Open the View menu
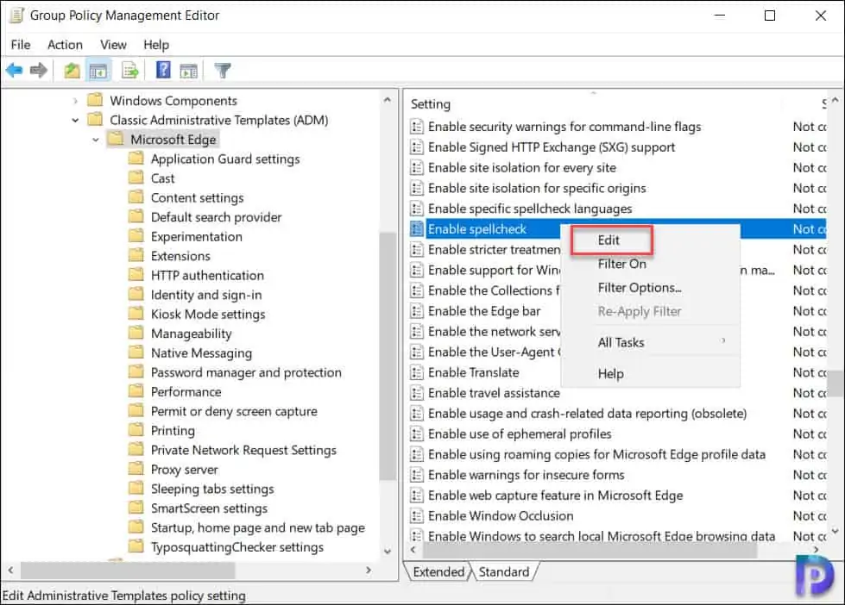845x605 pixels. click(x=113, y=45)
